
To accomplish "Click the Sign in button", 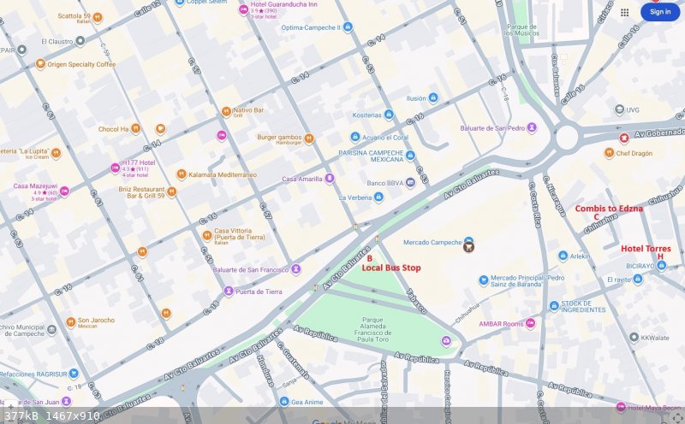I will [x=660, y=12].
